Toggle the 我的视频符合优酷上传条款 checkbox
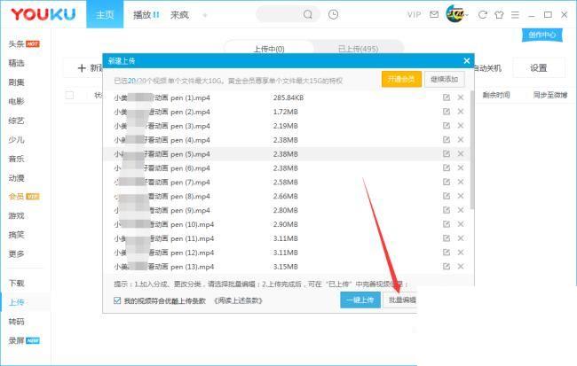Screen dimensions: 577x366 pos(118,300)
